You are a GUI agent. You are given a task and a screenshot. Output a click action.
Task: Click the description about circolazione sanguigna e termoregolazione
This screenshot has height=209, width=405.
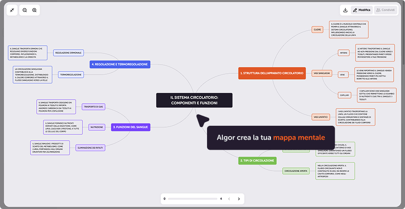tap(33, 75)
